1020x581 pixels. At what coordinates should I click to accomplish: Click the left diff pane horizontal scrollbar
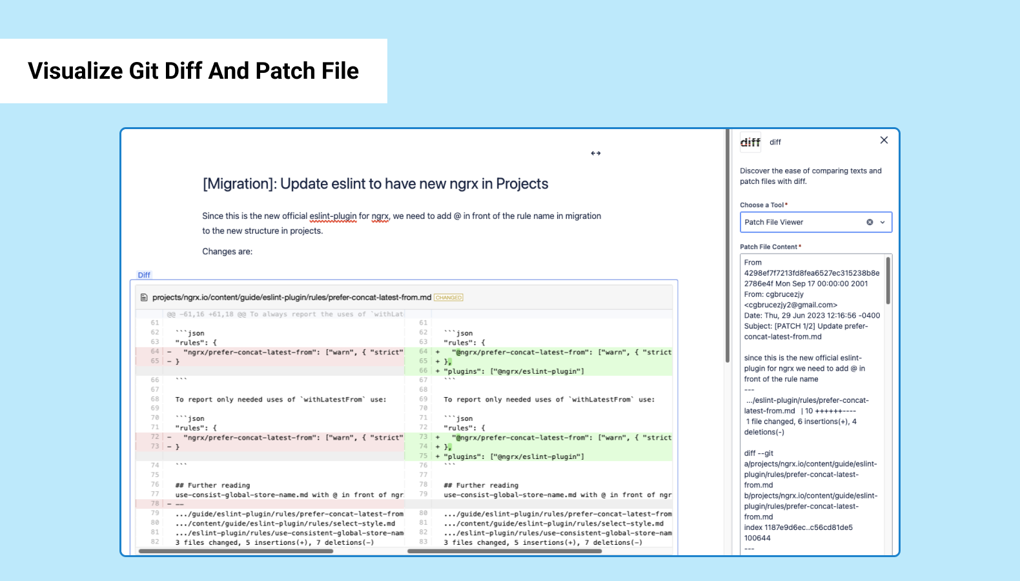click(236, 551)
